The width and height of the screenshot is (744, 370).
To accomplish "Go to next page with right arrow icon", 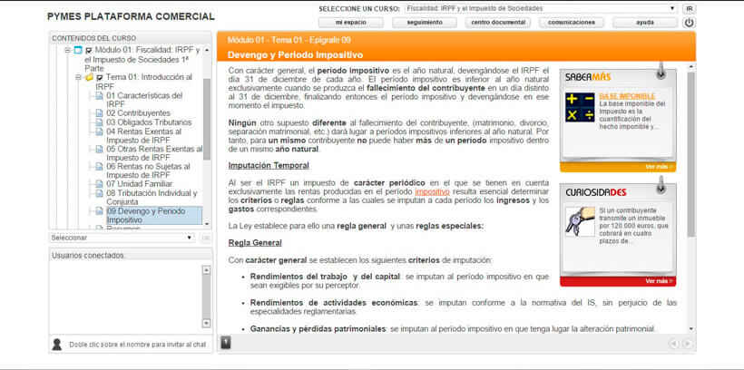I will click(x=687, y=344).
